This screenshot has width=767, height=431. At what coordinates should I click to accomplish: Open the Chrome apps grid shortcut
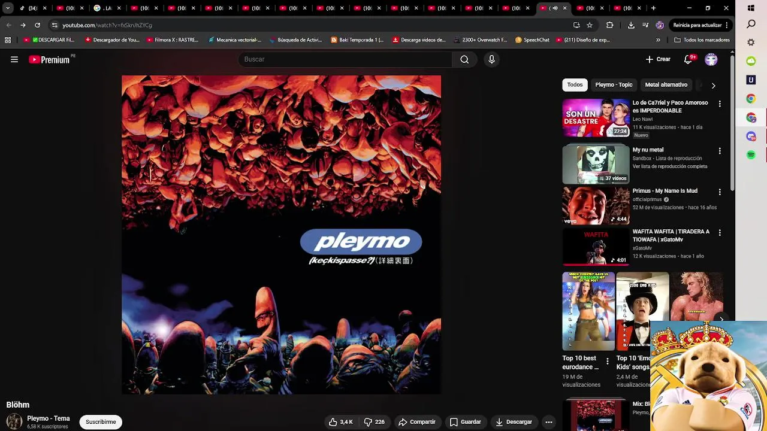tap(8, 40)
